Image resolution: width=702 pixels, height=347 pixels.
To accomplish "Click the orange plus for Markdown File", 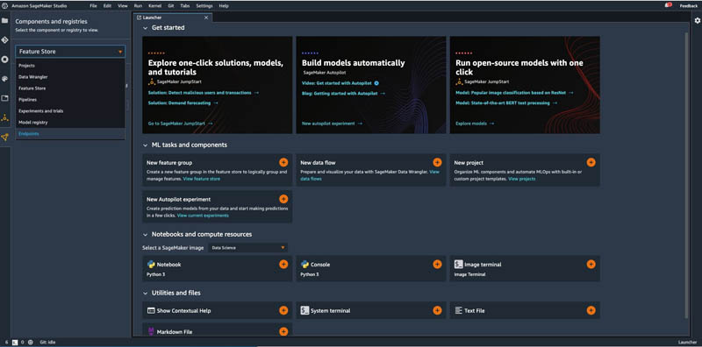I will pos(283,331).
